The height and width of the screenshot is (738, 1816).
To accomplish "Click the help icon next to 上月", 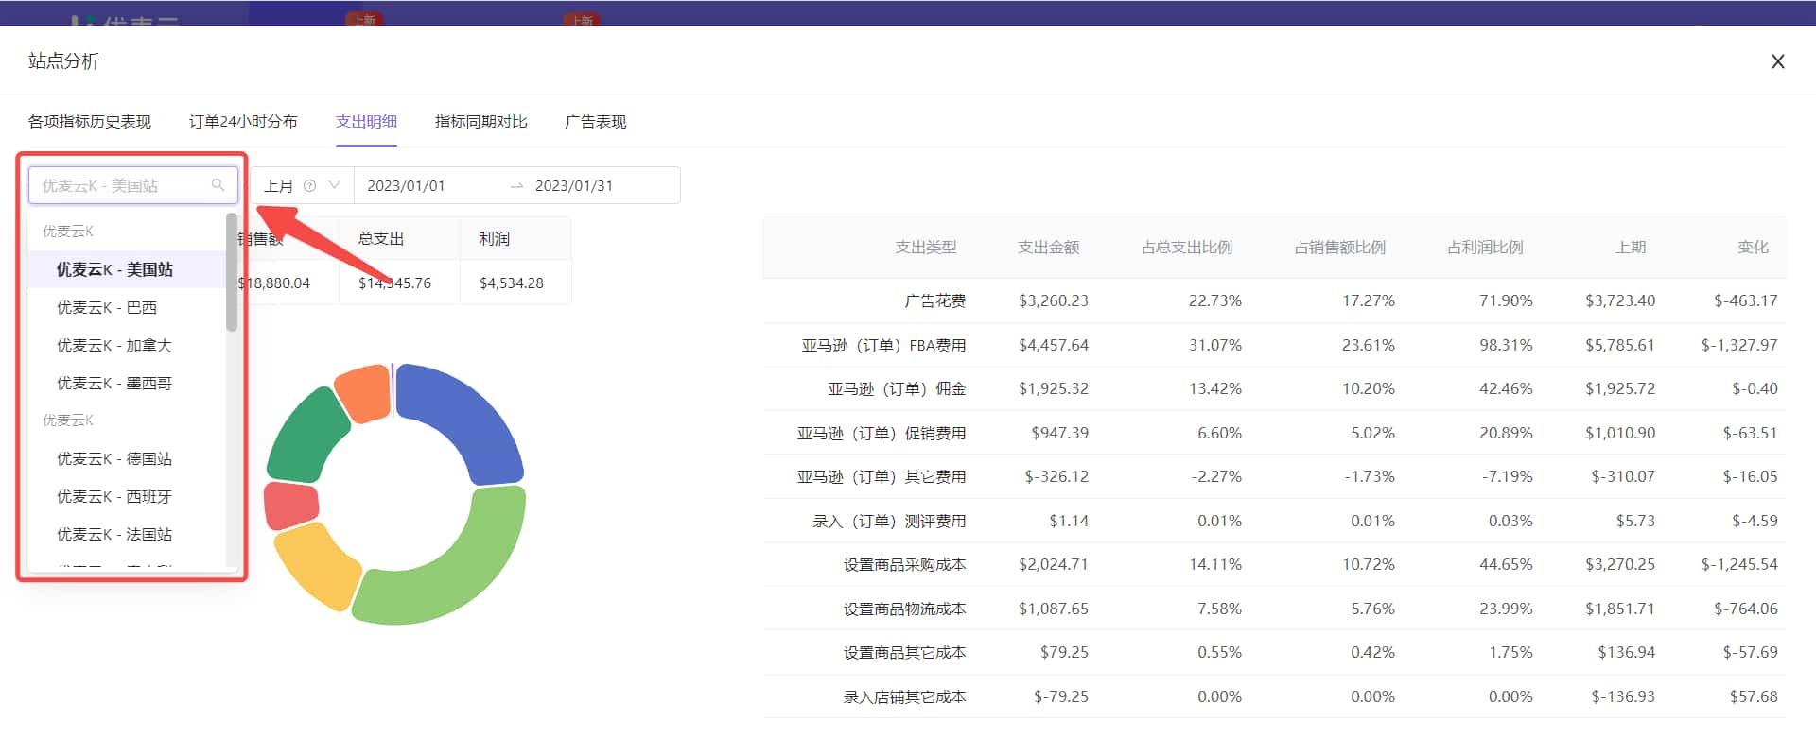I will (x=309, y=186).
